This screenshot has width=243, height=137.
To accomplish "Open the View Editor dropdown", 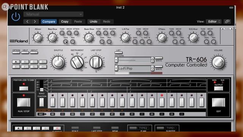I will (x=214, y=21).
